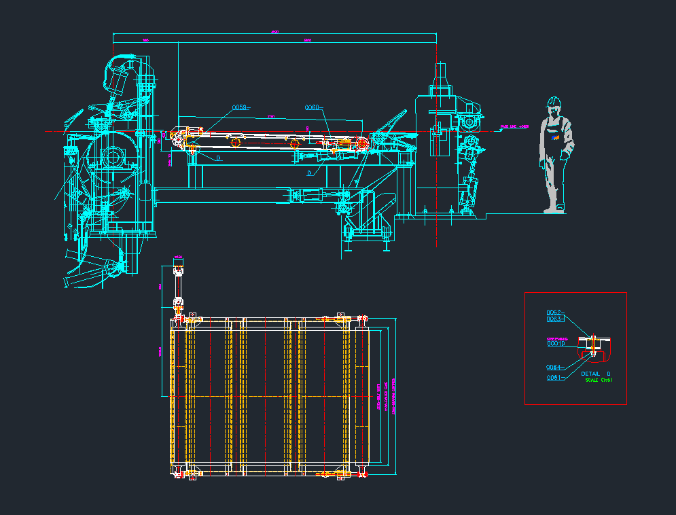676x515 pixels.
Task: Pick the 0061 callout label
Action: [x=554, y=378]
